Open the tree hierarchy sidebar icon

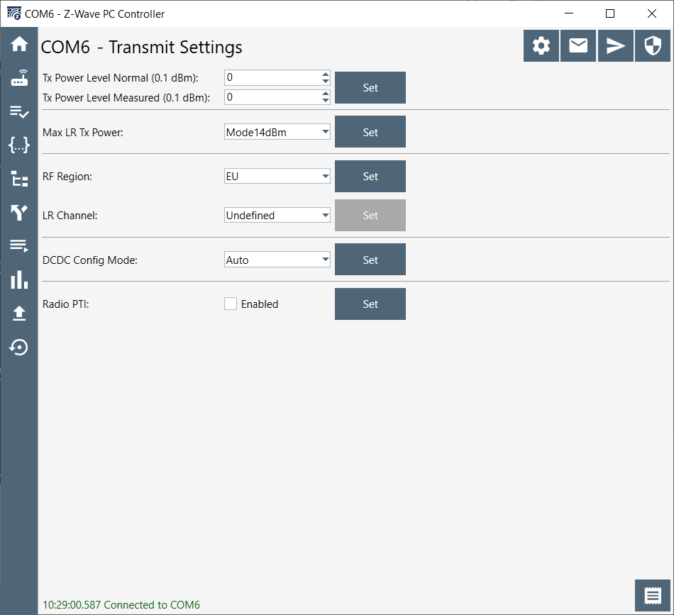click(19, 179)
